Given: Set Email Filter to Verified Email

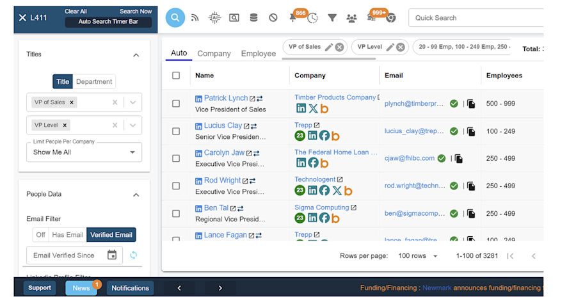Looking at the screenshot, I should [111, 235].
